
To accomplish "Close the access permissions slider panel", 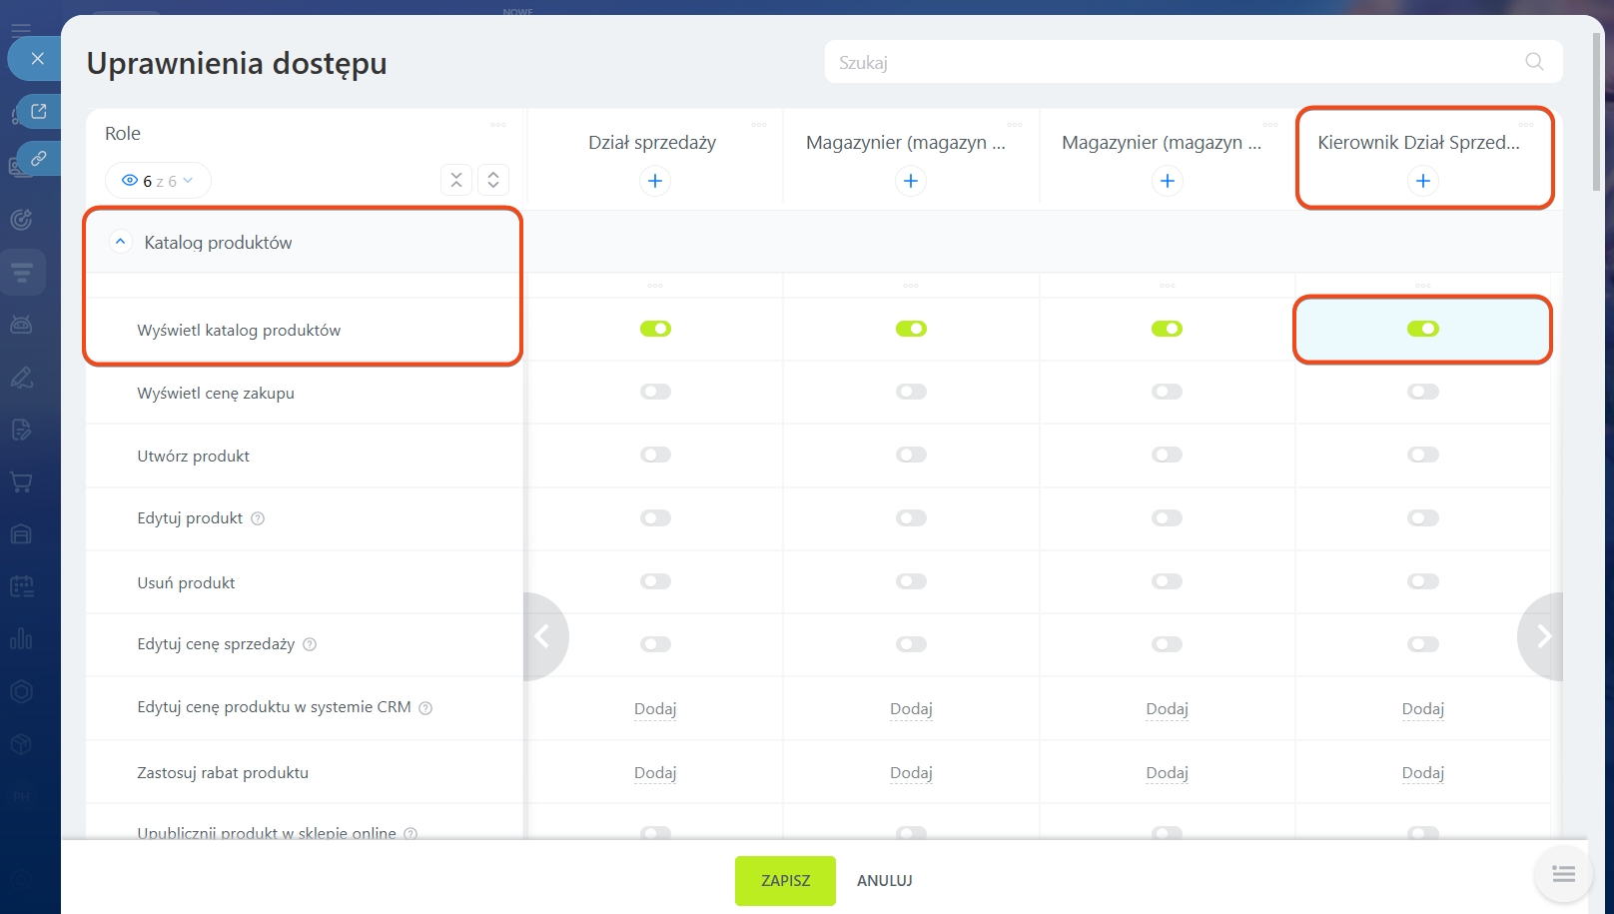I will click(37, 59).
